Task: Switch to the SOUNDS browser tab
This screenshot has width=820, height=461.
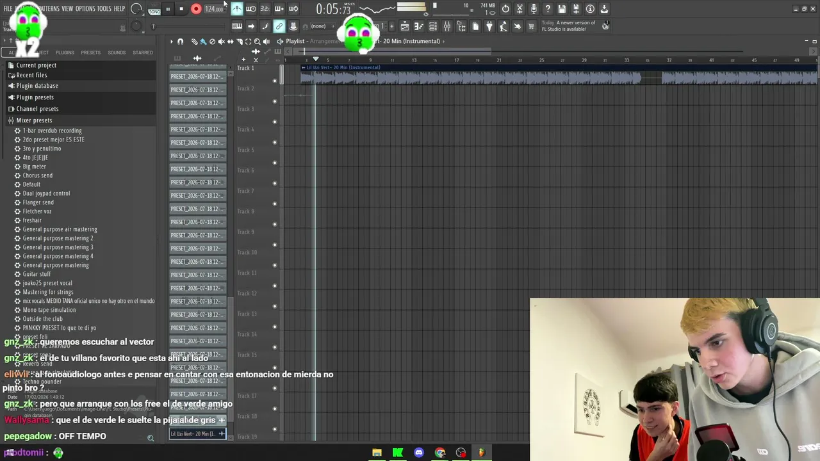Action: point(117,53)
